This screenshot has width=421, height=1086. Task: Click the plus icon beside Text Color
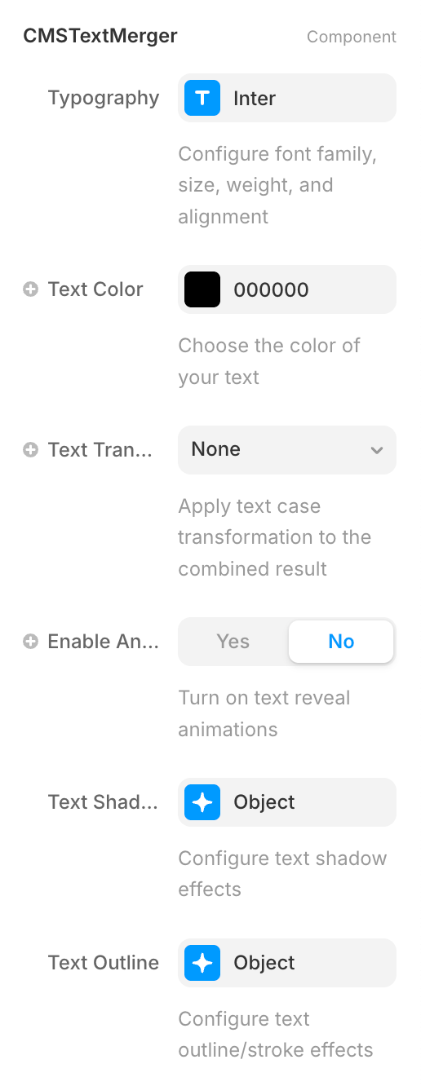pyautogui.click(x=30, y=289)
